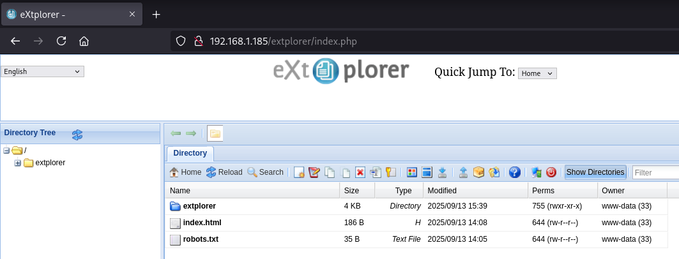Viewport: 679px width, 259px height.
Task: Sort files by the Modified column header
Action: click(476, 191)
